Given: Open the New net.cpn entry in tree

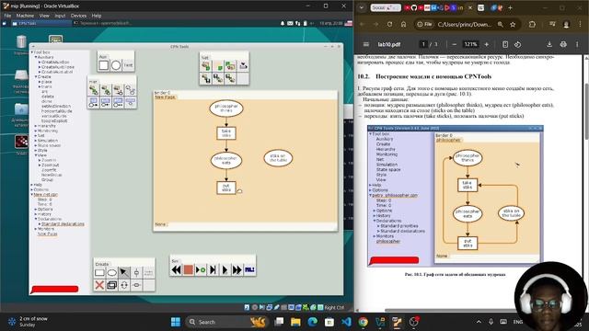Looking at the screenshot, I should pyautogui.click(x=46, y=194).
